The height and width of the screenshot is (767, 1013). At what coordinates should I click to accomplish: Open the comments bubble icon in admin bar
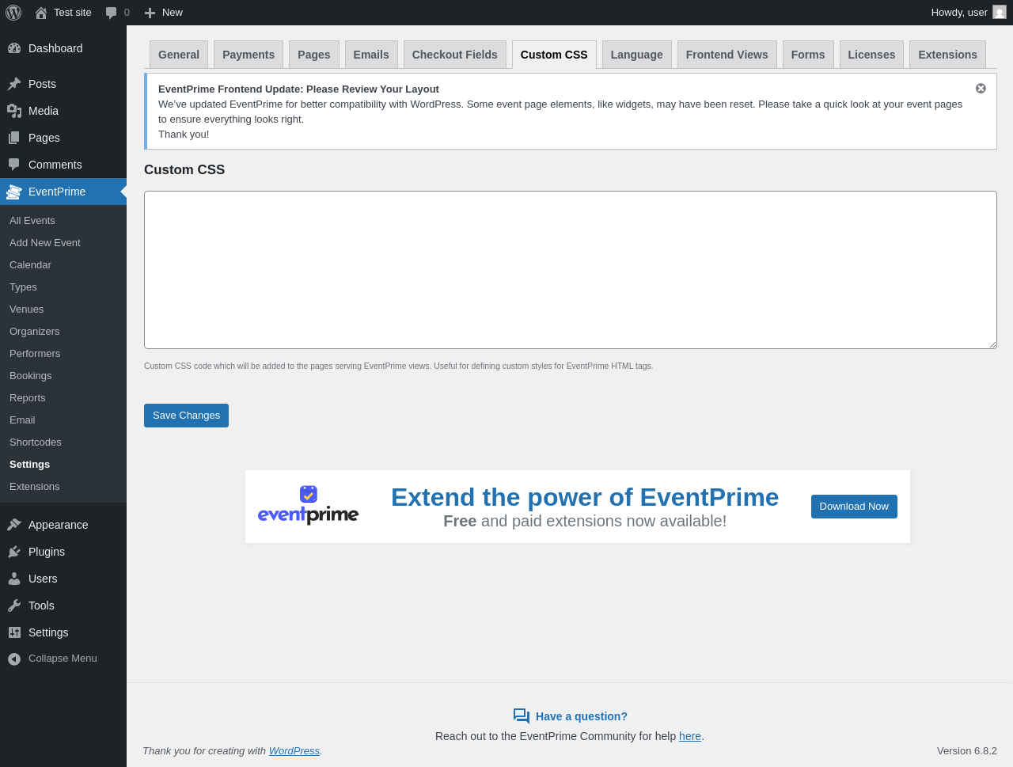(x=112, y=13)
